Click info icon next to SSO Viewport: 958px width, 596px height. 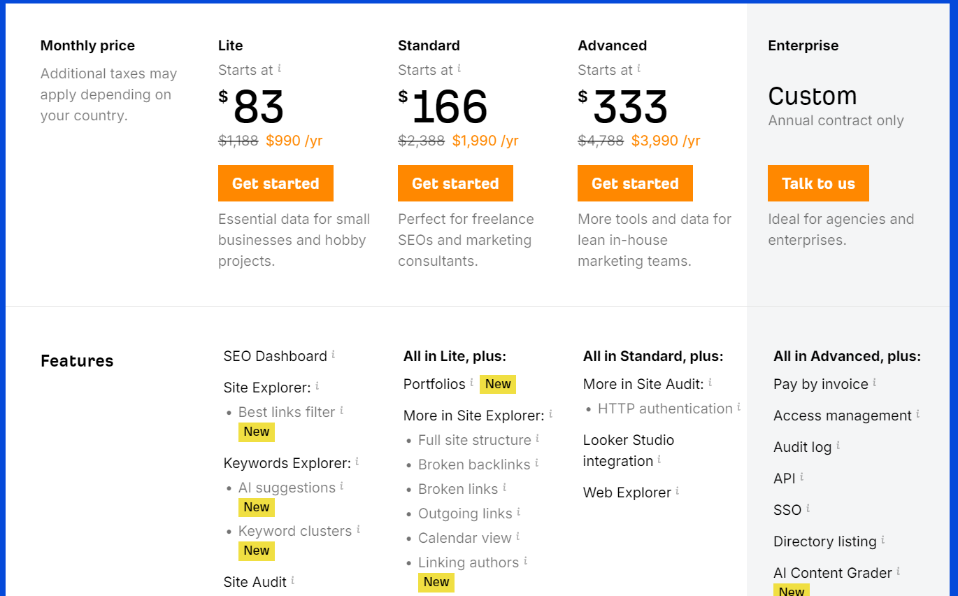tap(808, 509)
